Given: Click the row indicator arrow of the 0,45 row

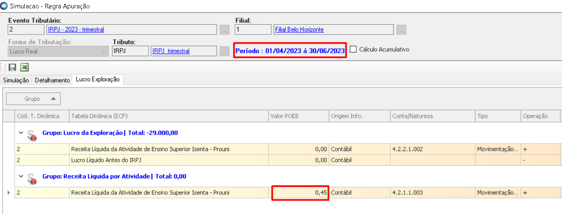Looking at the screenshot, I should (x=9, y=193).
